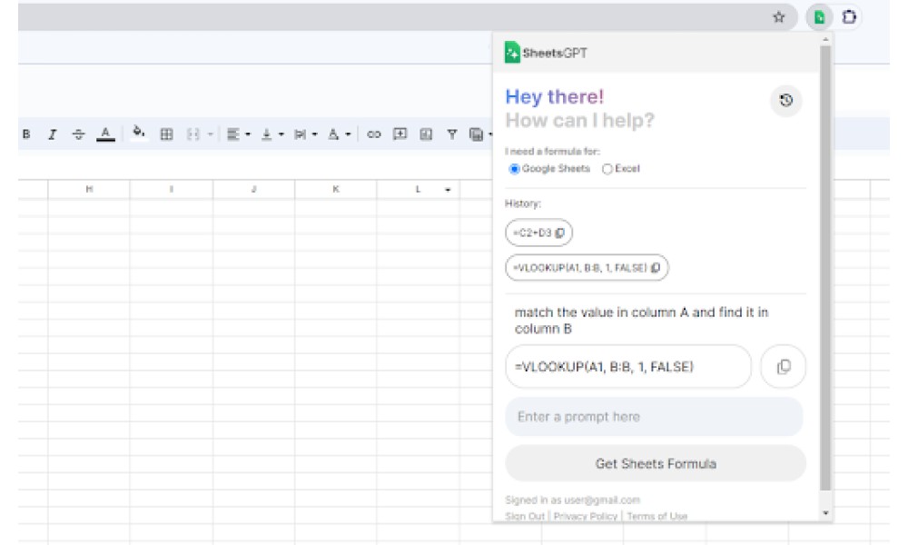
Task: Toggle italic formatting
Action: pos(52,134)
